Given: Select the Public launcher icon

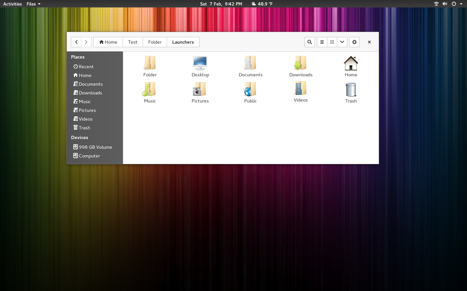Looking at the screenshot, I should [250, 89].
